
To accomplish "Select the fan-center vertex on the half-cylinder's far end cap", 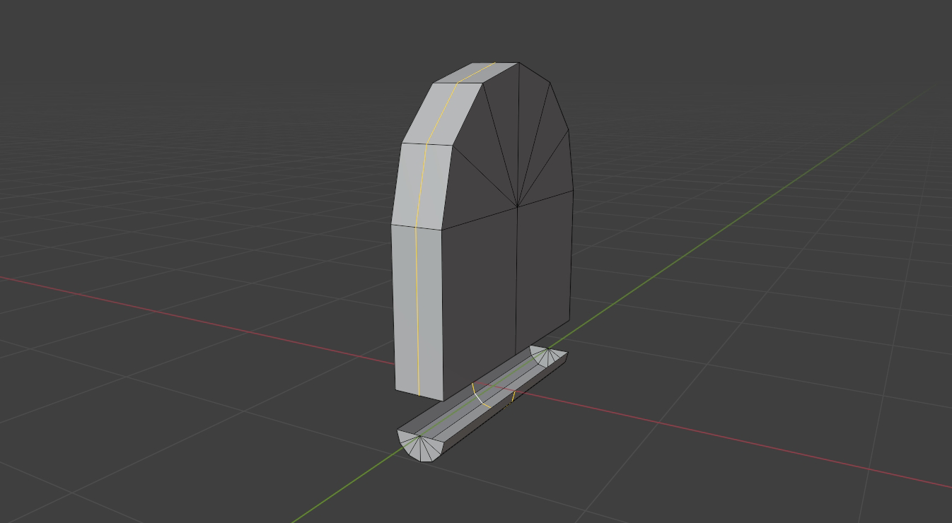I will (548, 348).
